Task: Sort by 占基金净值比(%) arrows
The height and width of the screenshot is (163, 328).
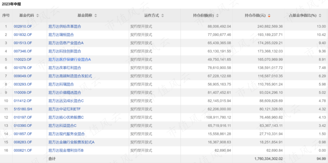Action: [x=319, y=15]
